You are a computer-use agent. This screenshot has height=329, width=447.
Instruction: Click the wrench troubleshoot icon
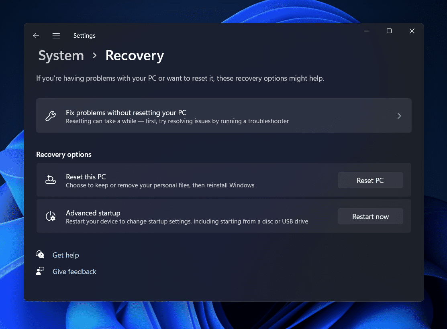click(51, 116)
